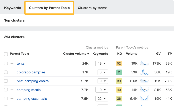The width and height of the screenshot is (174, 106).
Task: Open camping essentials keywords dropdown showing 22
Action: tap(102, 99)
